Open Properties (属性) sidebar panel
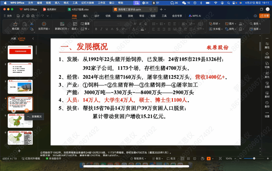The image size is (272, 171). pos(267,45)
